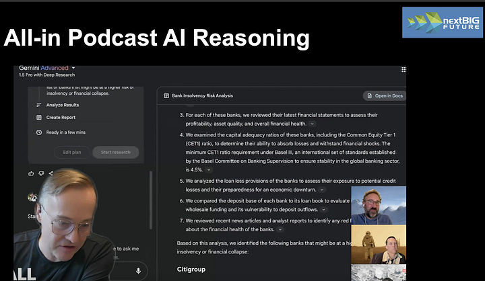Click the chat panel vertical scrollbar
This screenshot has height=281, width=485.
[x=151, y=200]
